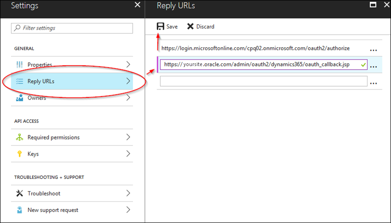Click the GENERAL section heading

pos(24,48)
